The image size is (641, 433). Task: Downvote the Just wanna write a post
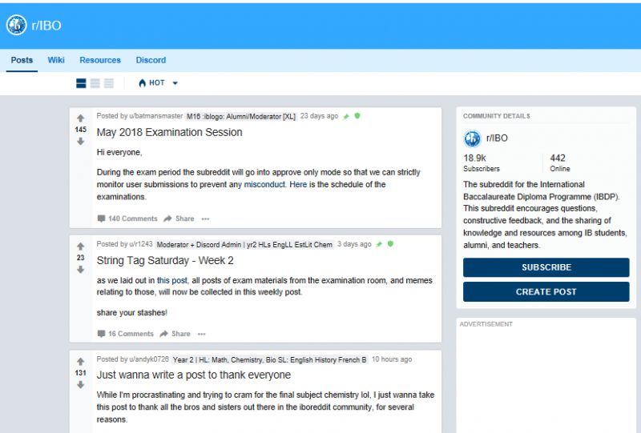pos(81,385)
